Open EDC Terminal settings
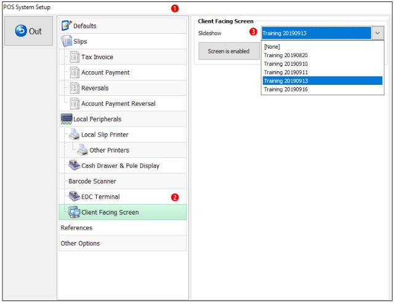 (x=123, y=197)
